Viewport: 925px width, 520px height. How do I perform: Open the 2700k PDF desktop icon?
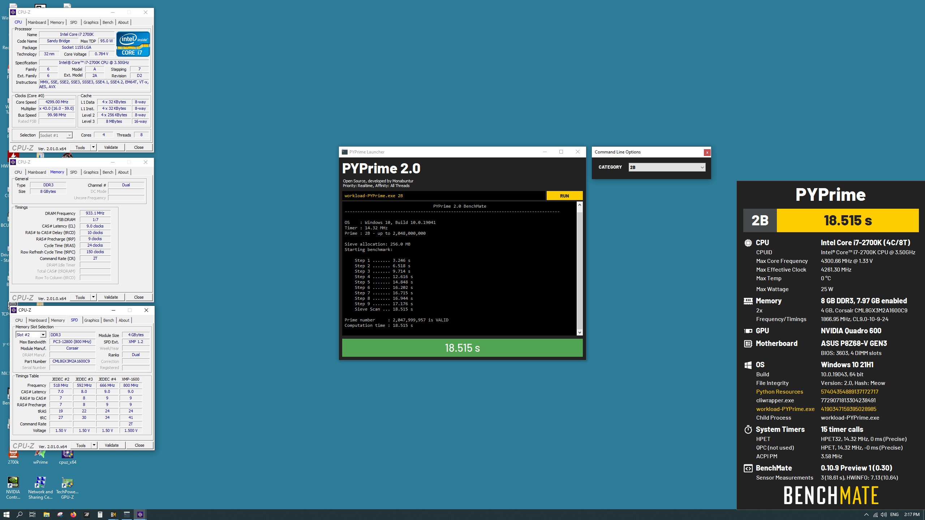[13, 456]
